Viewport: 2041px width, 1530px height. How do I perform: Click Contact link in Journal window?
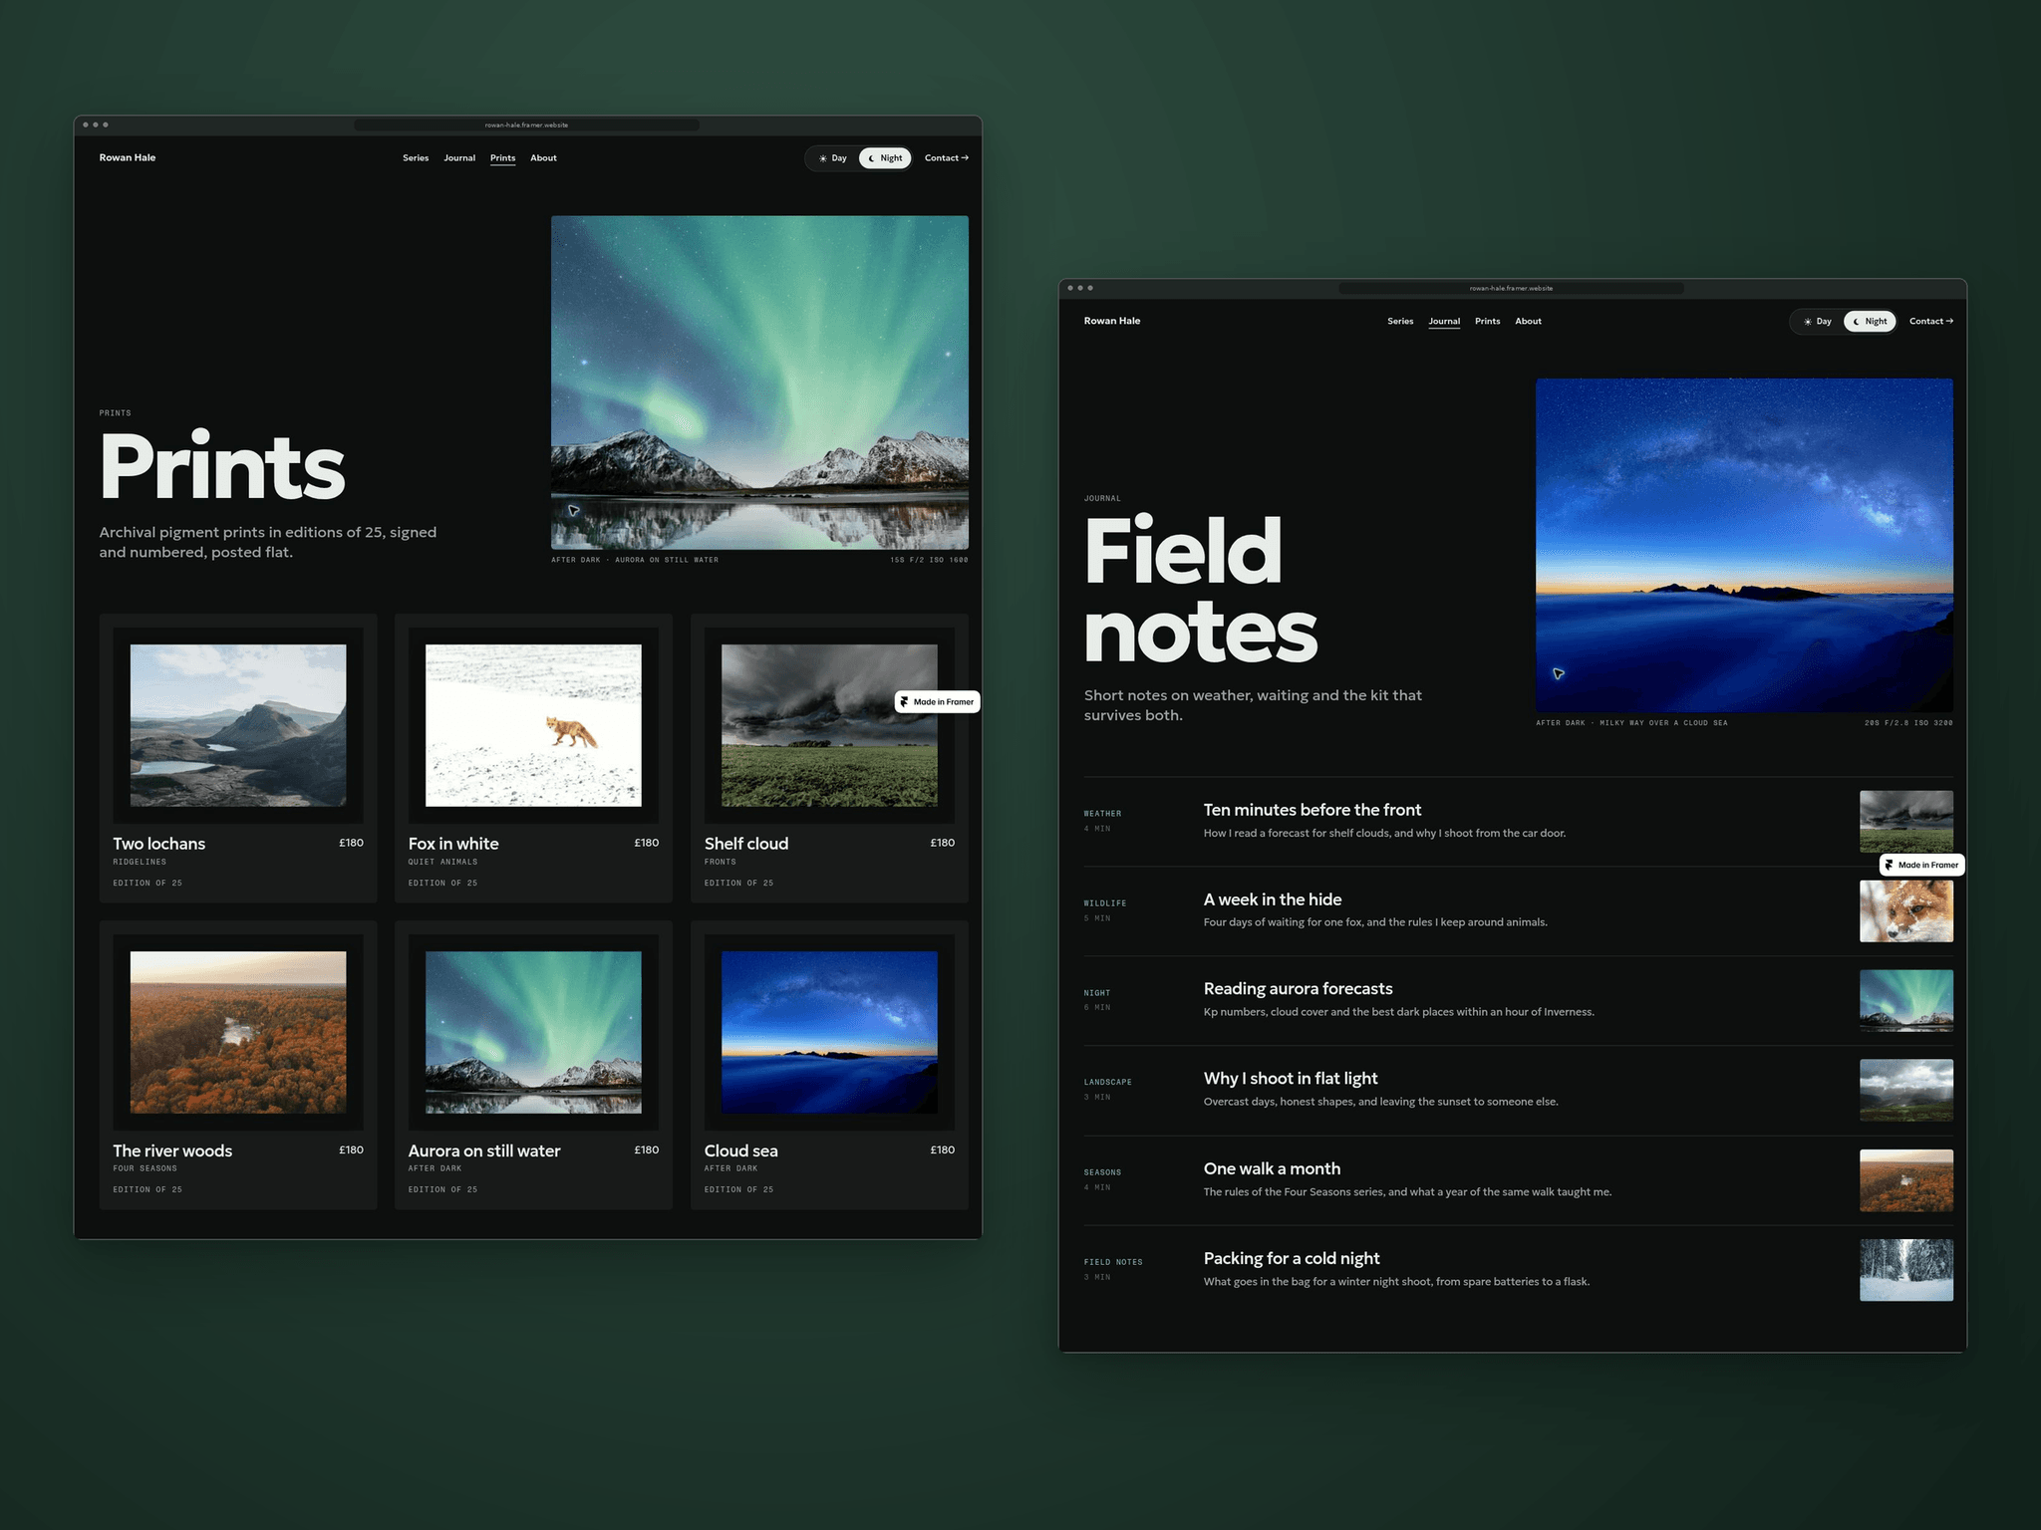click(x=1930, y=322)
